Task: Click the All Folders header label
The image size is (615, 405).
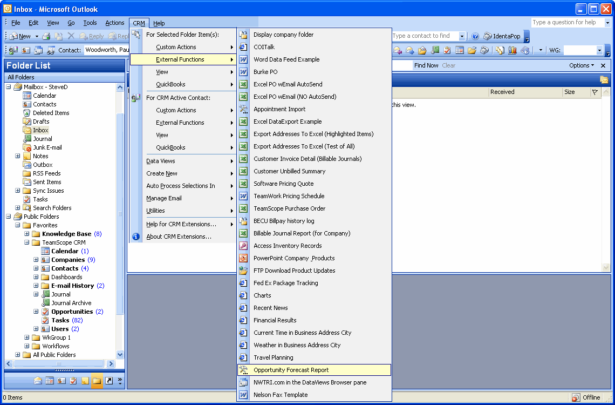Action: pyautogui.click(x=21, y=77)
